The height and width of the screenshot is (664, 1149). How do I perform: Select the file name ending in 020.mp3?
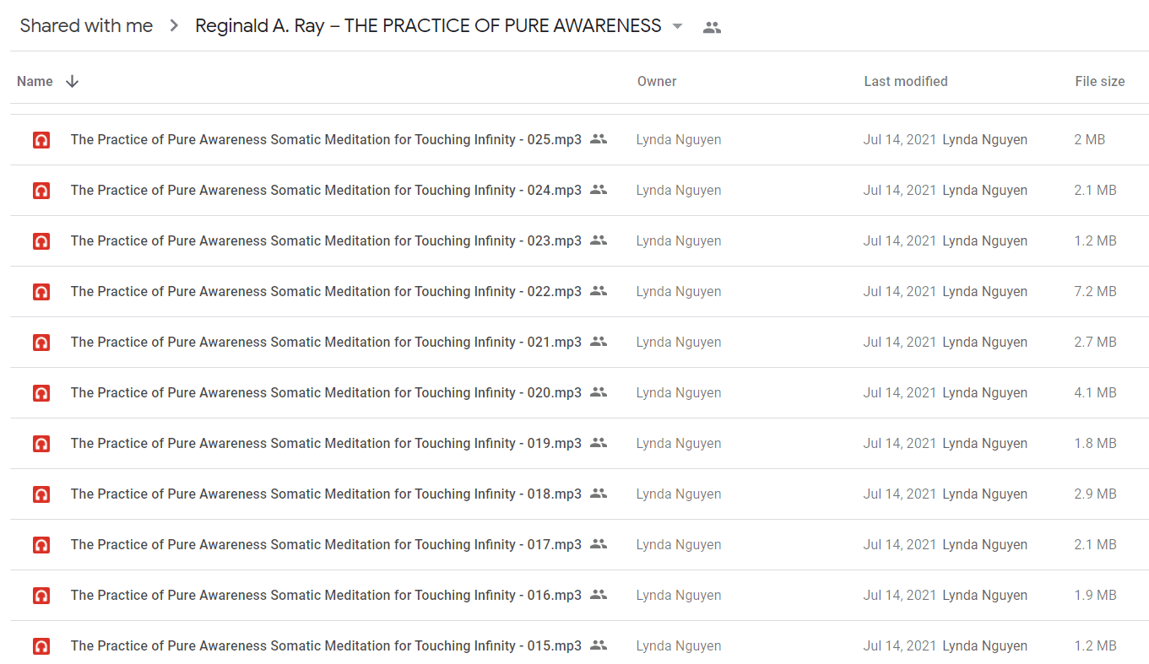(326, 393)
